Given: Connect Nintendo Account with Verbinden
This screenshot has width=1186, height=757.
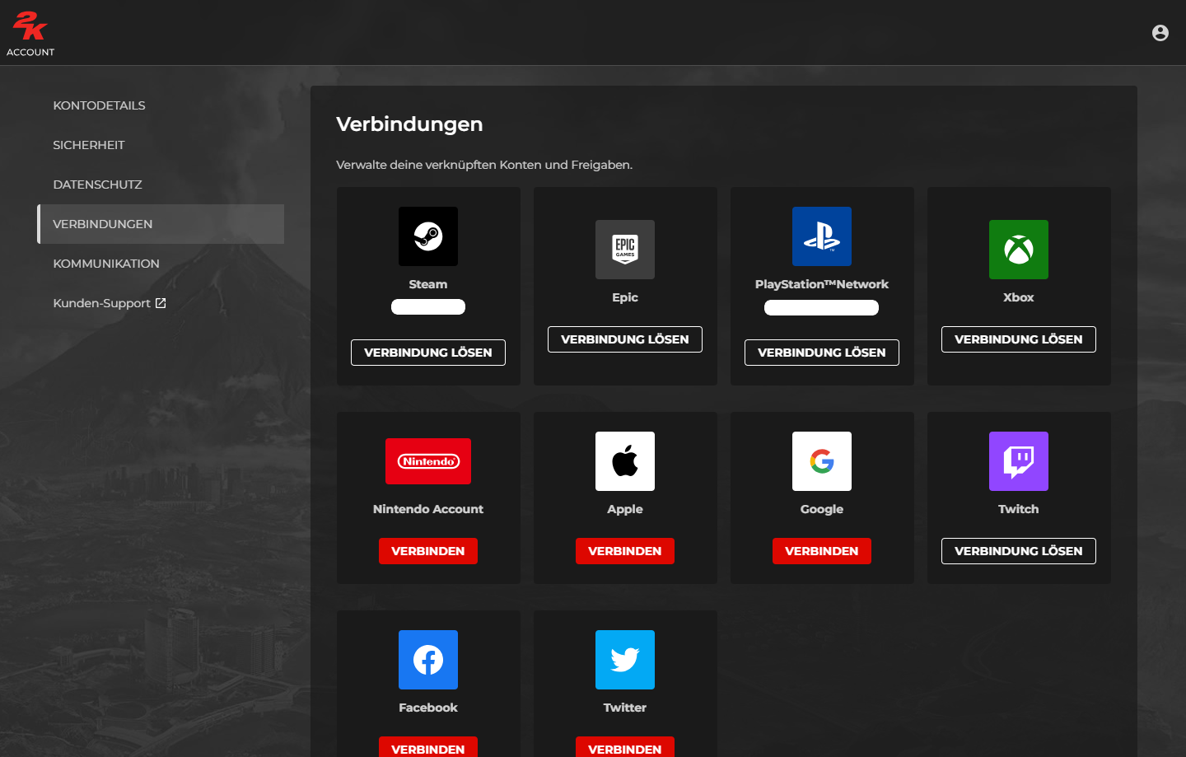Looking at the screenshot, I should pyautogui.click(x=428, y=551).
